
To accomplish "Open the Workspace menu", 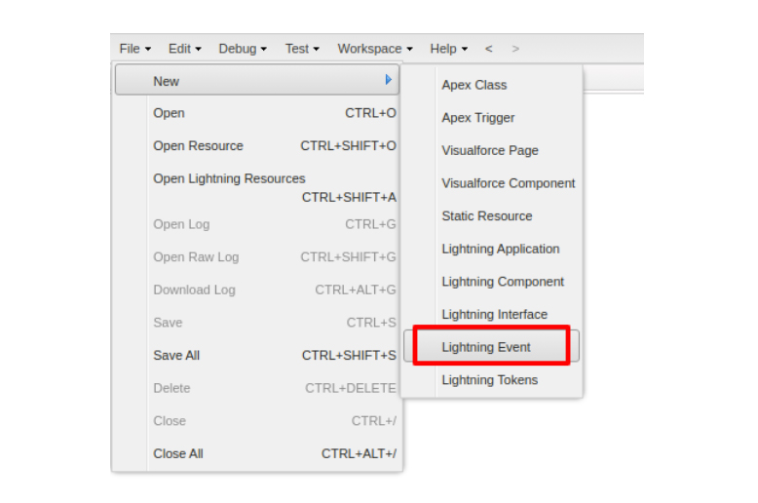I will (x=374, y=49).
